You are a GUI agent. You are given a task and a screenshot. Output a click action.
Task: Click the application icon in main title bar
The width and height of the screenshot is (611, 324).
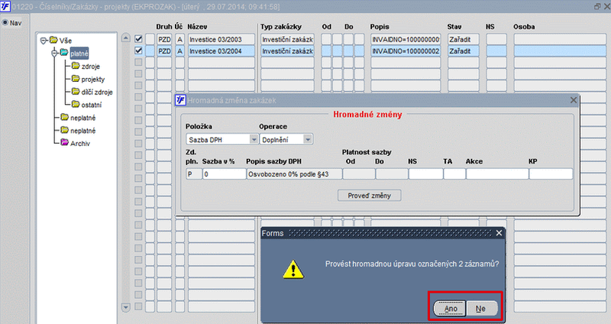pos(5,6)
